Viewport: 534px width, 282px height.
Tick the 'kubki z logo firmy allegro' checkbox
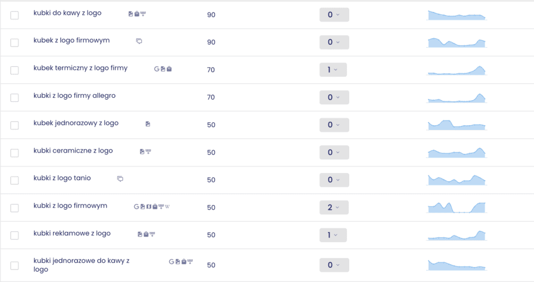click(15, 98)
